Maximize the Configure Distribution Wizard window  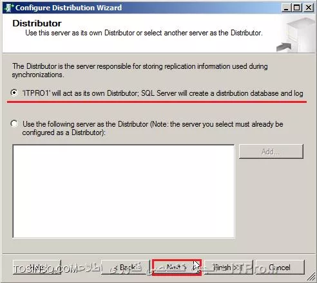point(297,8)
